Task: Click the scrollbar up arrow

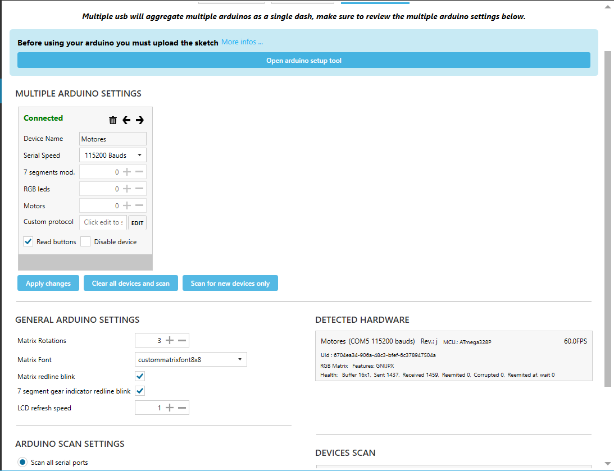Action: click(x=608, y=7)
